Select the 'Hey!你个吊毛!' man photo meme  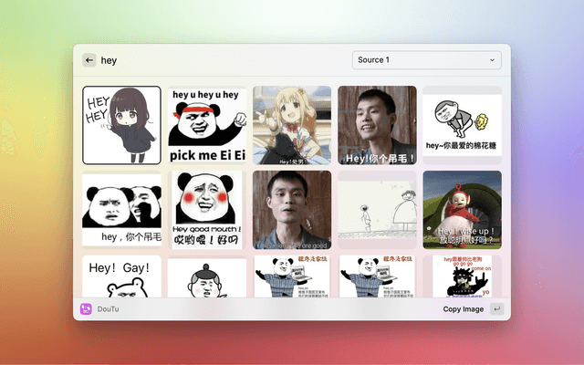[377, 125]
